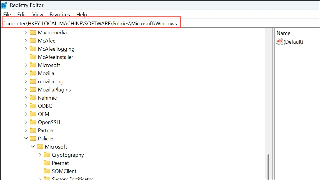Expand the McAfee key
320x180 pixels.
(26, 40)
